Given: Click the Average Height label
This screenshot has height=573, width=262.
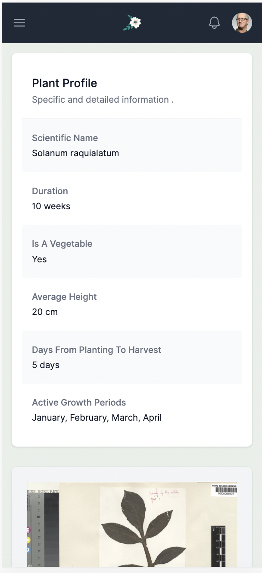Looking at the screenshot, I should point(64,297).
